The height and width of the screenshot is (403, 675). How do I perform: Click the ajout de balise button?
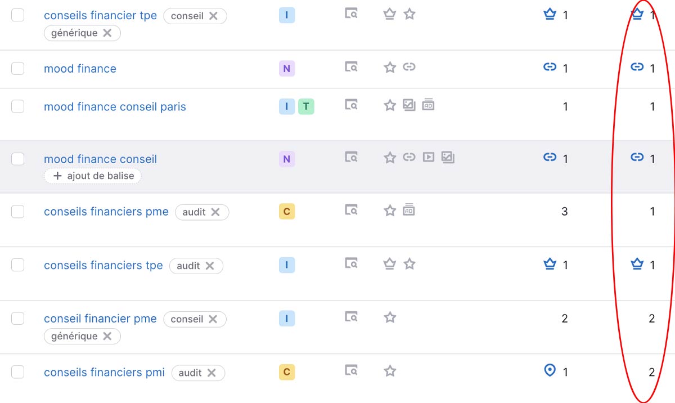click(93, 176)
